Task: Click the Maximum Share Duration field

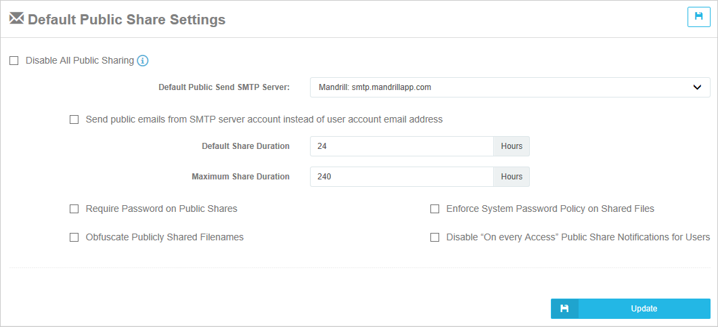Action: tap(401, 176)
